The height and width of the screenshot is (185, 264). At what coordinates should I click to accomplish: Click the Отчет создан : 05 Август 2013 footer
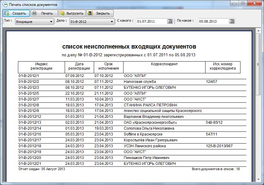[x=42, y=169]
